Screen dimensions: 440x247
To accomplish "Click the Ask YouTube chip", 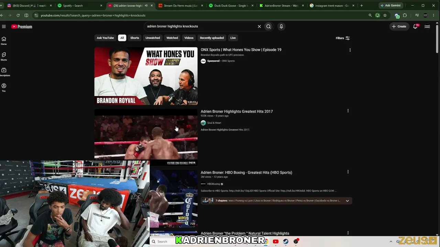I will [x=105, y=38].
